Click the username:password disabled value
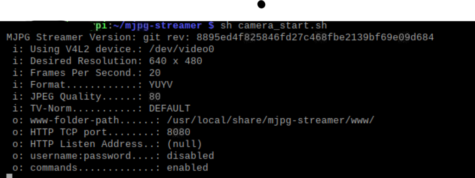Image resolution: width=475 pixels, height=178 pixels. click(x=190, y=156)
